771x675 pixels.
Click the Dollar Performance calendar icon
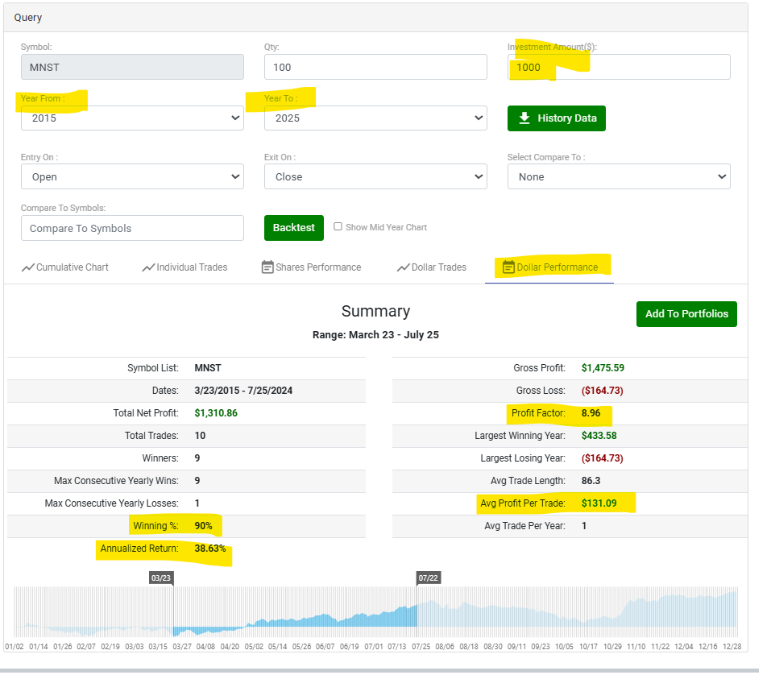[x=508, y=267]
